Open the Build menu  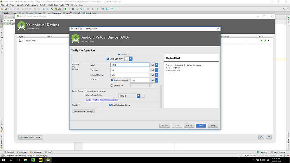(50, 5)
